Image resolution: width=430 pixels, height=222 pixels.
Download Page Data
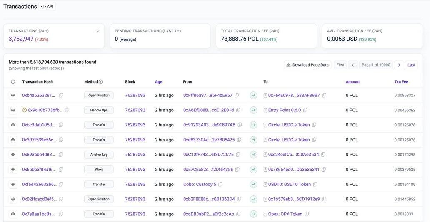click(307, 65)
